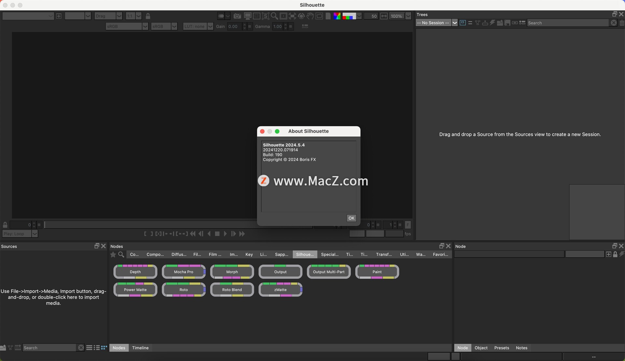Viewport: 625px width, 361px height.
Task: Toggle the timeline lock icon at bottom left
Action: [x=5, y=225]
